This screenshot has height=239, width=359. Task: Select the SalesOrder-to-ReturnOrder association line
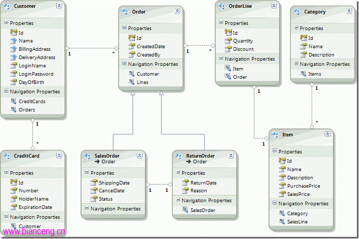159,184
